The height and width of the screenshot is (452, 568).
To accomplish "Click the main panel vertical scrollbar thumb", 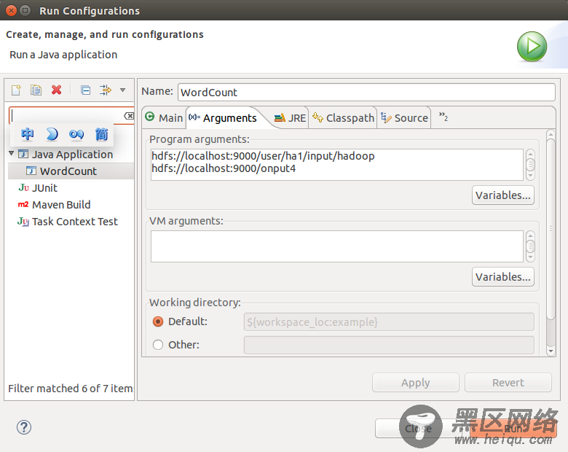I will coord(551,229).
